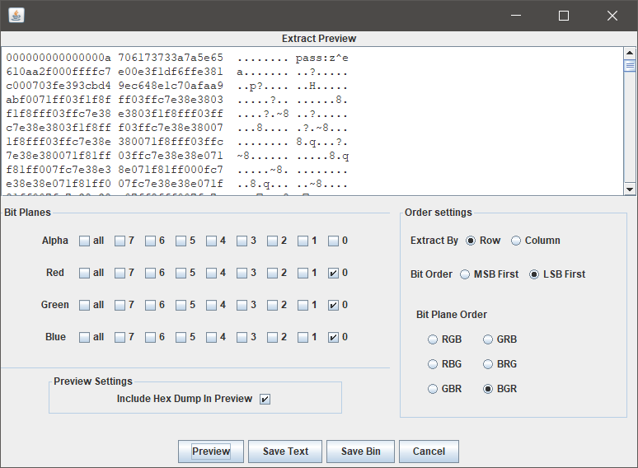The height and width of the screenshot is (468, 638).
Task: Uncheck the Blue bit 0 checkbox
Action: point(333,338)
